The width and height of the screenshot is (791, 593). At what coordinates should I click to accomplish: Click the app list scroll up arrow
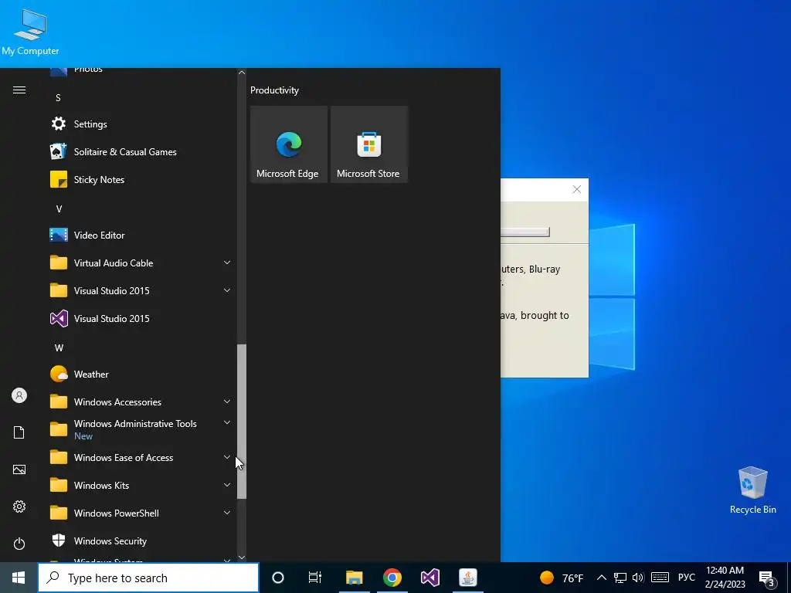point(242,73)
